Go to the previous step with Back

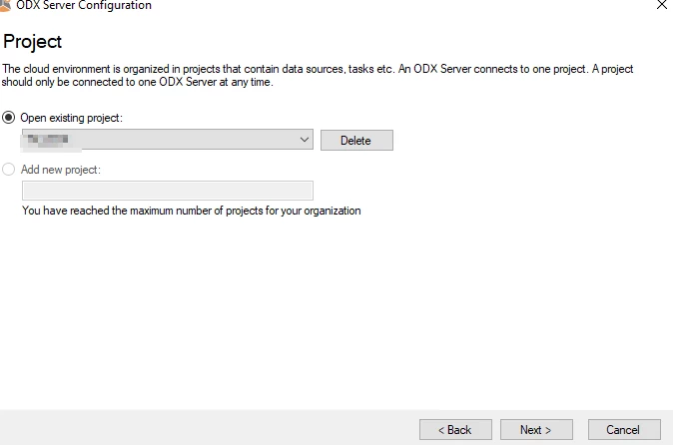pyautogui.click(x=455, y=430)
